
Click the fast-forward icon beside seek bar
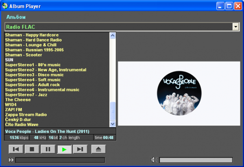11,160
